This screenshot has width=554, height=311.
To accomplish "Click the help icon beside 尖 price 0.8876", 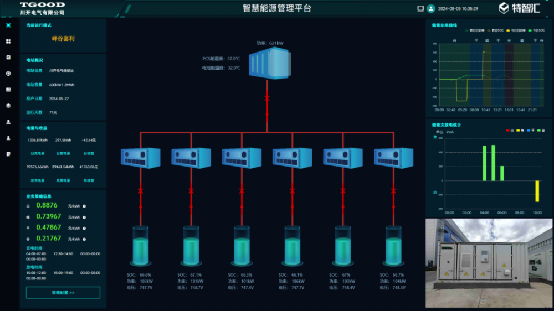I will (84, 206).
